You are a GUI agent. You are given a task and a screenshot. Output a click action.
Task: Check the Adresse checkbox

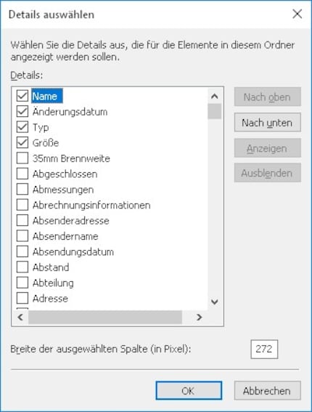[x=22, y=298]
